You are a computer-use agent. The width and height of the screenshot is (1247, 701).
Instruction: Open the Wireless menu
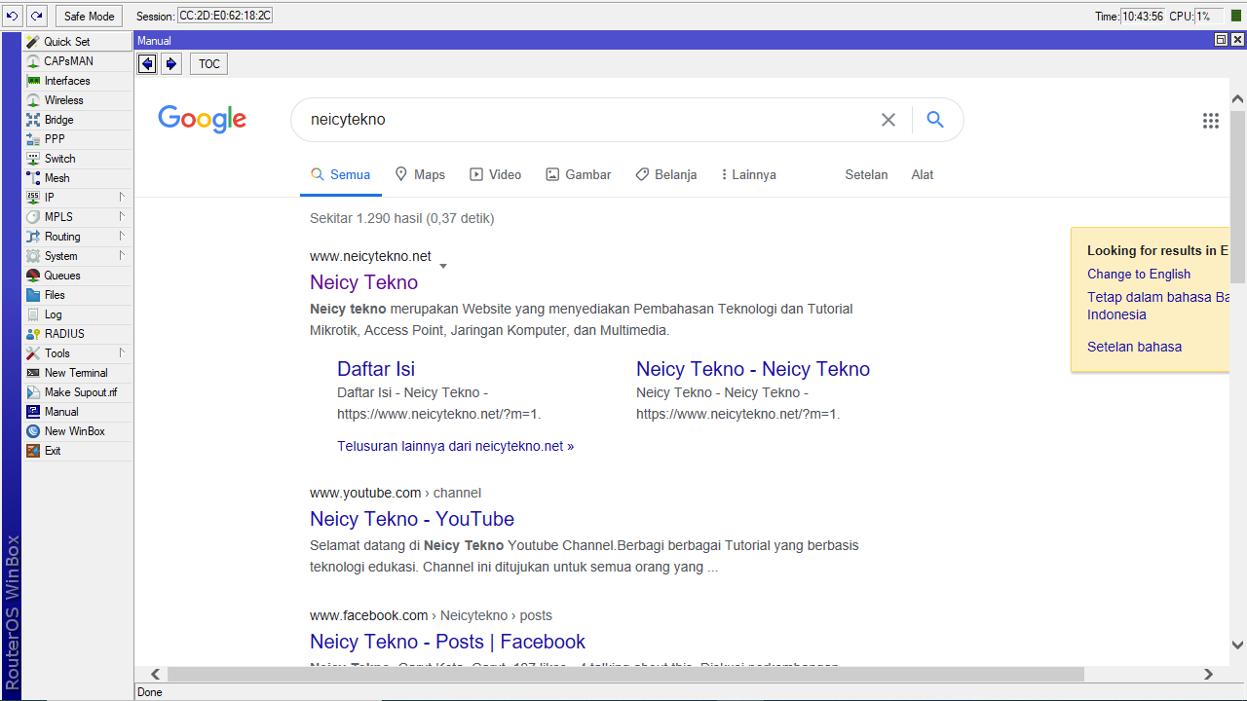click(x=78, y=100)
